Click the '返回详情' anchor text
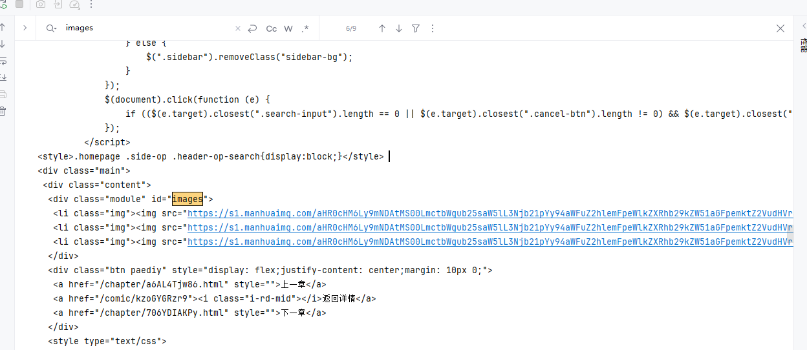The height and width of the screenshot is (350, 807). coord(340,298)
